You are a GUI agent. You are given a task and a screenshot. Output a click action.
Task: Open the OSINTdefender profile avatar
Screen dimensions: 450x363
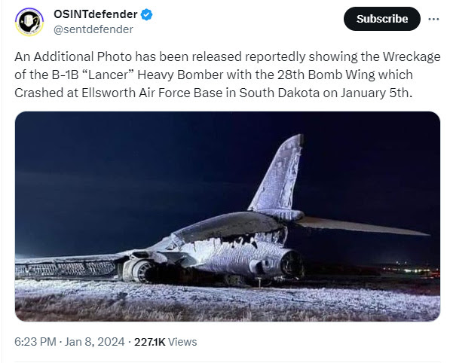[x=29, y=22]
